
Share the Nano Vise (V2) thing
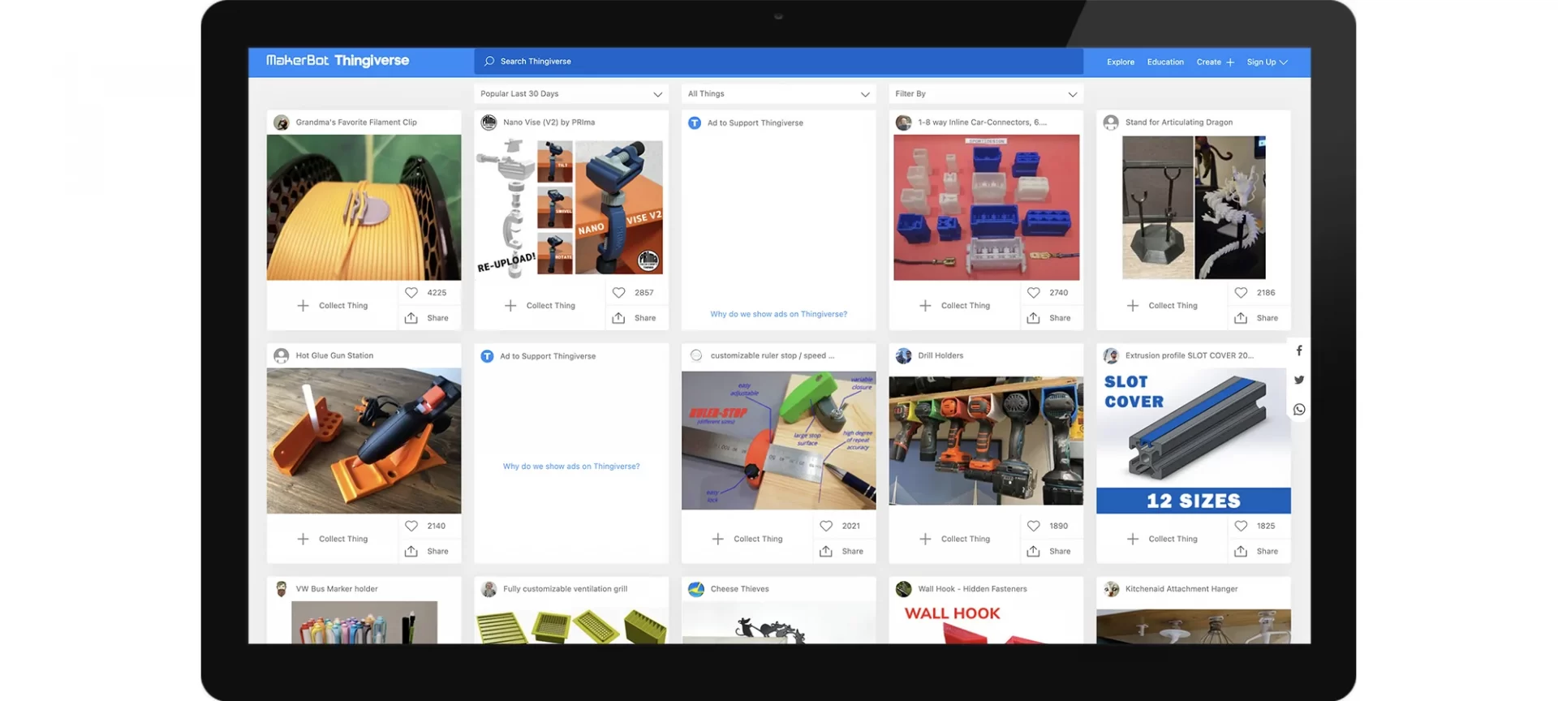[x=635, y=318]
